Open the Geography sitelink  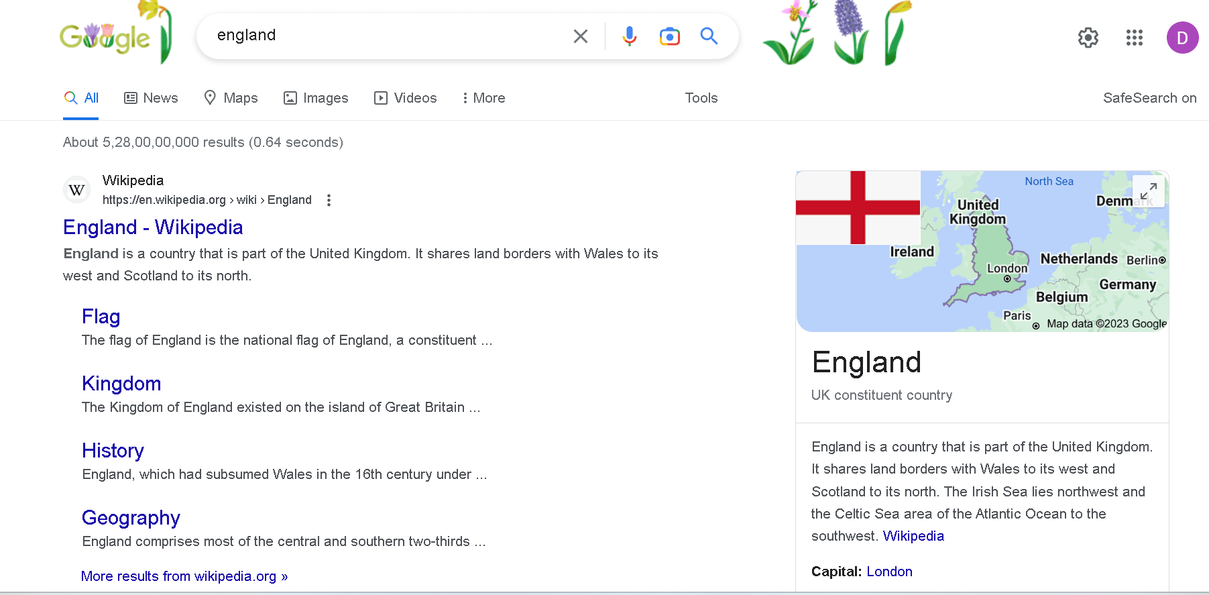click(x=131, y=518)
